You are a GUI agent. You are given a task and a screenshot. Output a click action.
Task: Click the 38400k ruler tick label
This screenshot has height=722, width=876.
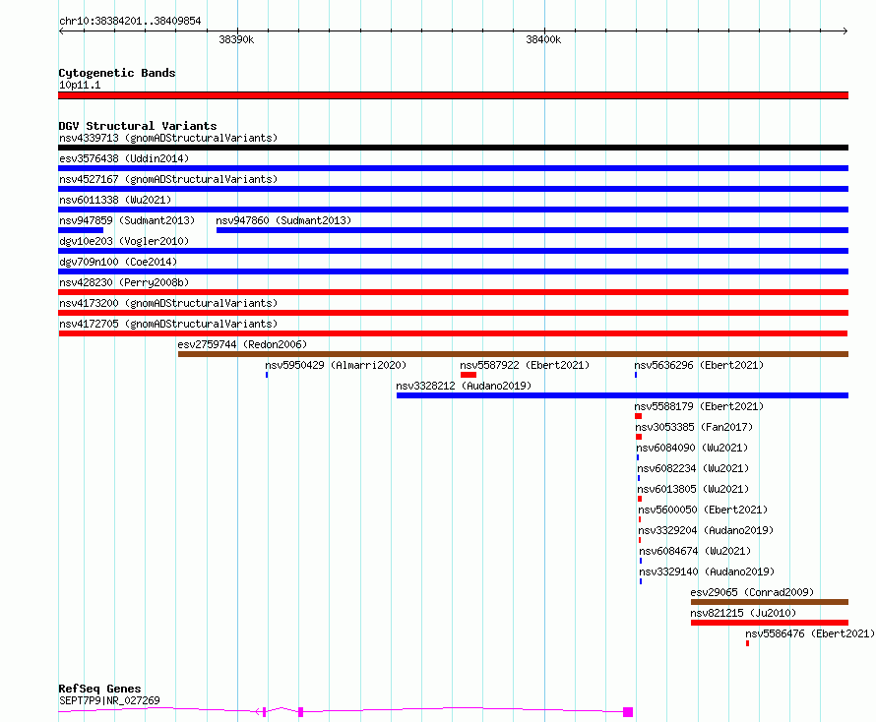pyautogui.click(x=543, y=39)
